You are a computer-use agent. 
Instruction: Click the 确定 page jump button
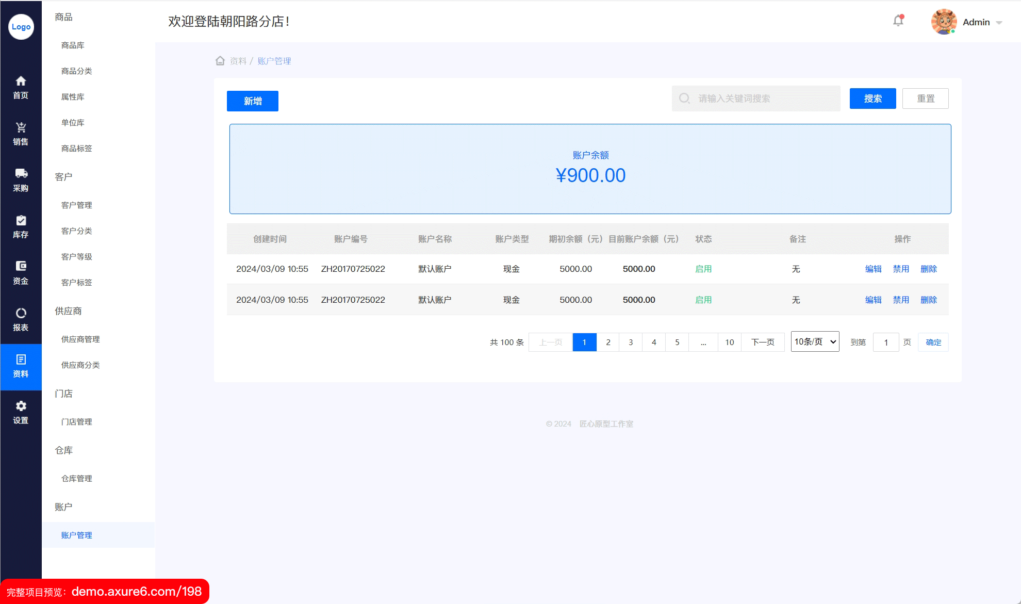click(x=933, y=342)
